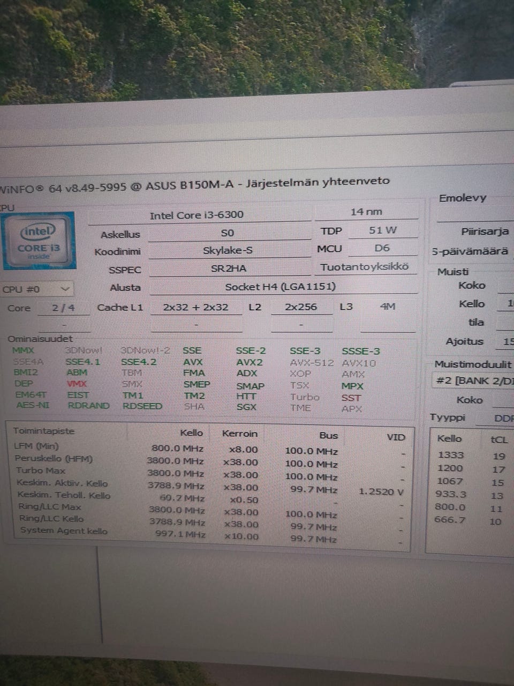Click the SR2HA SSPEC value
Image resolution: width=514 pixels, height=686 pixels.
229,268
